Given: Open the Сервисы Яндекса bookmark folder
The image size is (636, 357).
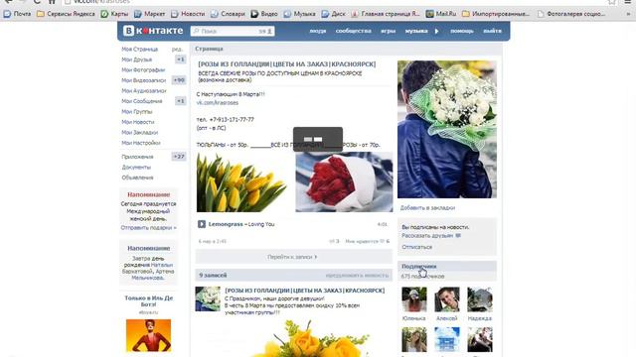Looking at the screenshot, I should click(66, 14).
